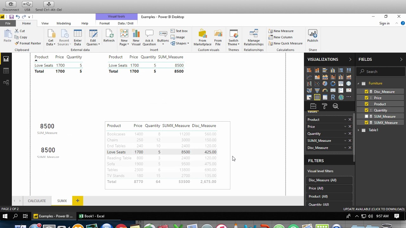Check the SUM_Measure field checkbox
The height and width of the screenshot is (228, 406).
366,116
